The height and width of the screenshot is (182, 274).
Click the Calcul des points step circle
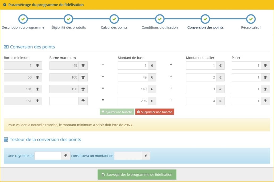pyautogui.click(x=114, y=19)
